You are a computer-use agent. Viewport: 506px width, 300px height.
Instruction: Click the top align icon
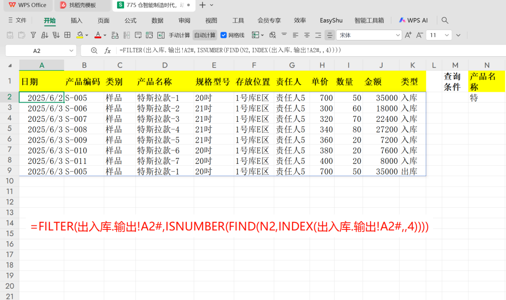pyautogui.click(x=284, y=35)
